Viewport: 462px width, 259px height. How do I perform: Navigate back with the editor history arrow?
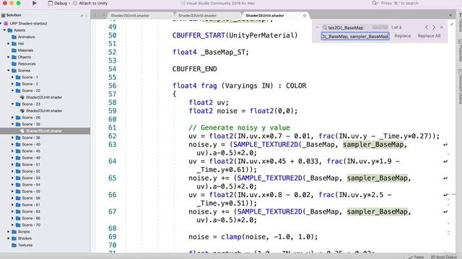[x=95, y=15]
